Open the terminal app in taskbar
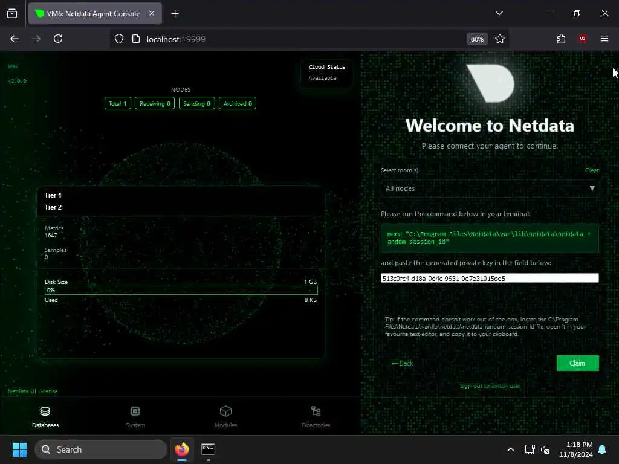The image size is (619, 464). [x=208, y=449]
